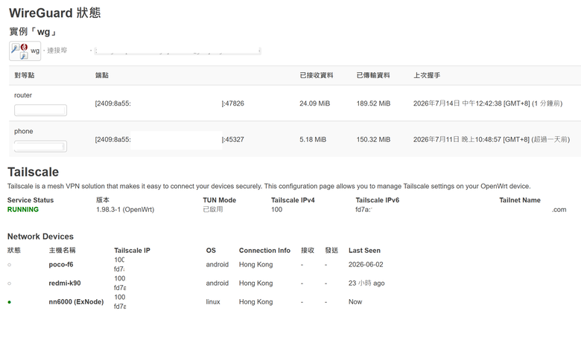Click router handshake time 12:42:38

[489, 103]
